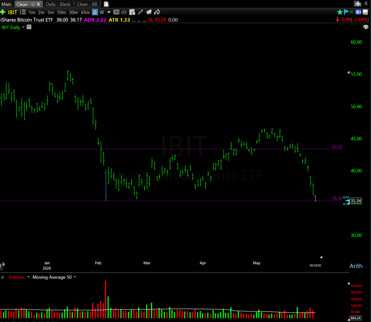Click the blue flag icon
Screen dimensions: 371x322
click(346, 12)
